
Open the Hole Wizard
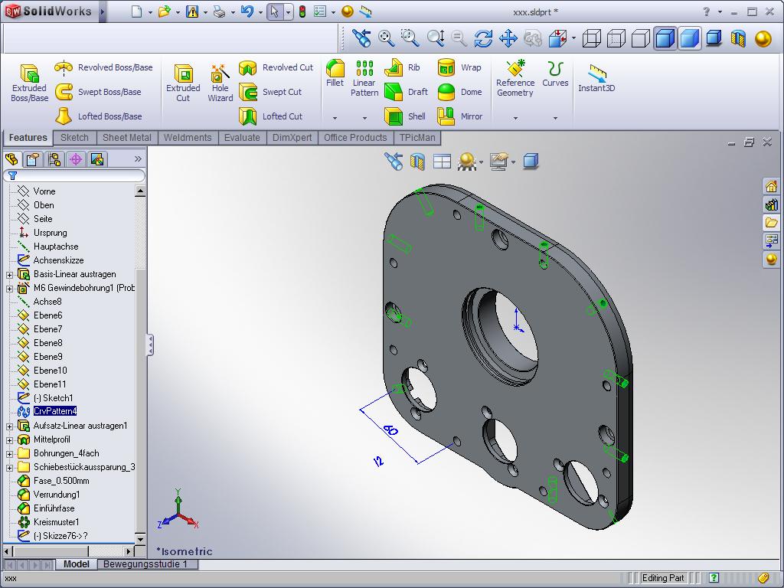pyautogui.click(x=220, y=83)
